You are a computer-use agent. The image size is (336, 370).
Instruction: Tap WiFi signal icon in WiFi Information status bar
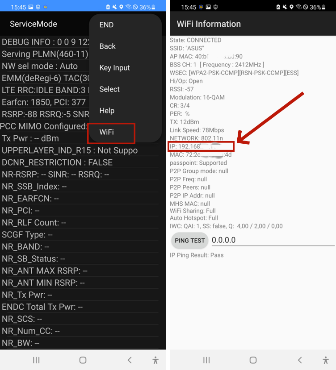coord(298,7)
